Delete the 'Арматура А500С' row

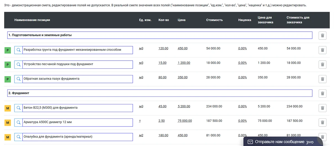322,122
